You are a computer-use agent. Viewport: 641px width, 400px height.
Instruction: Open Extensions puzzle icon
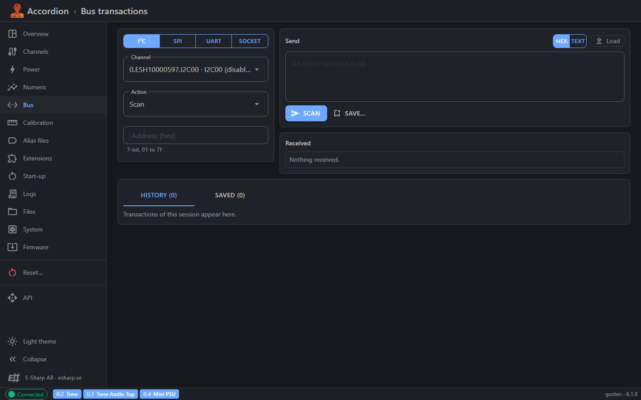click(12, 158)
